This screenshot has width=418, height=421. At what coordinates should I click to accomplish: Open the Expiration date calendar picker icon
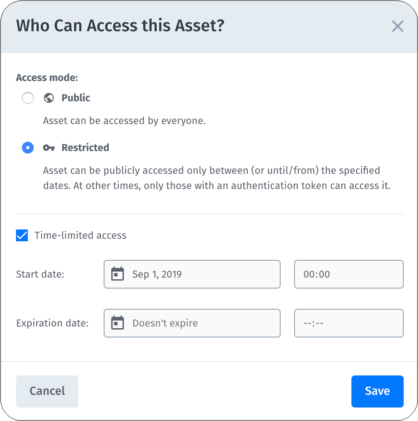coord(118,323)
